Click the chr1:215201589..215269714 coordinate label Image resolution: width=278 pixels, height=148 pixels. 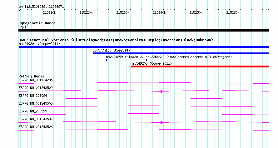click(42, 7)
